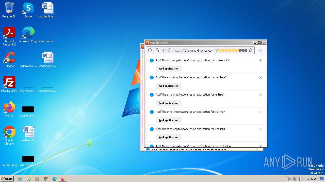Select weddingkitc document on desktop
The image size is (325, 182).
point(47,60)
